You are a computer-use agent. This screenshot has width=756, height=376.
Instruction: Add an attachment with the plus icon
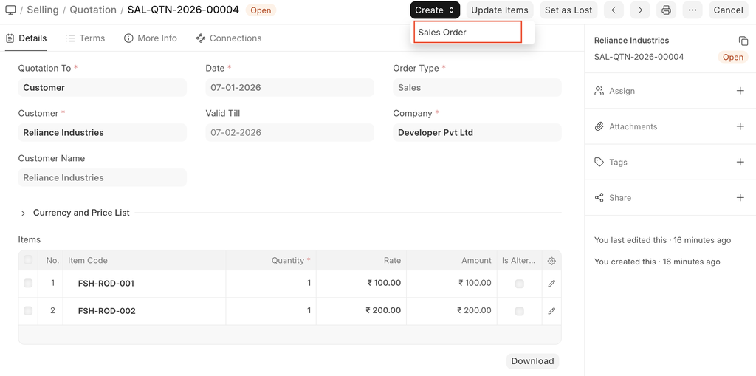740,126
